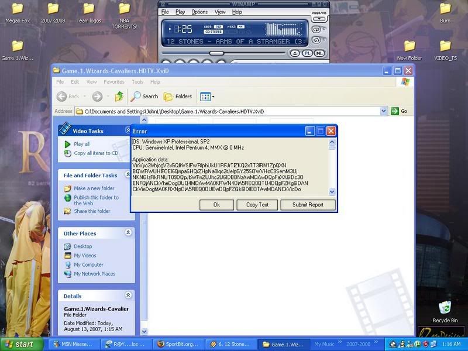Go to My Network Places link
468x351 pixels.
coord(95,274)
